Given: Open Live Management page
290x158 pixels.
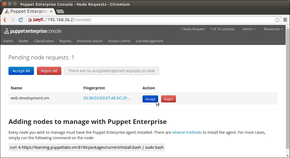Looking at the screenshot, I should coord(149,41).
